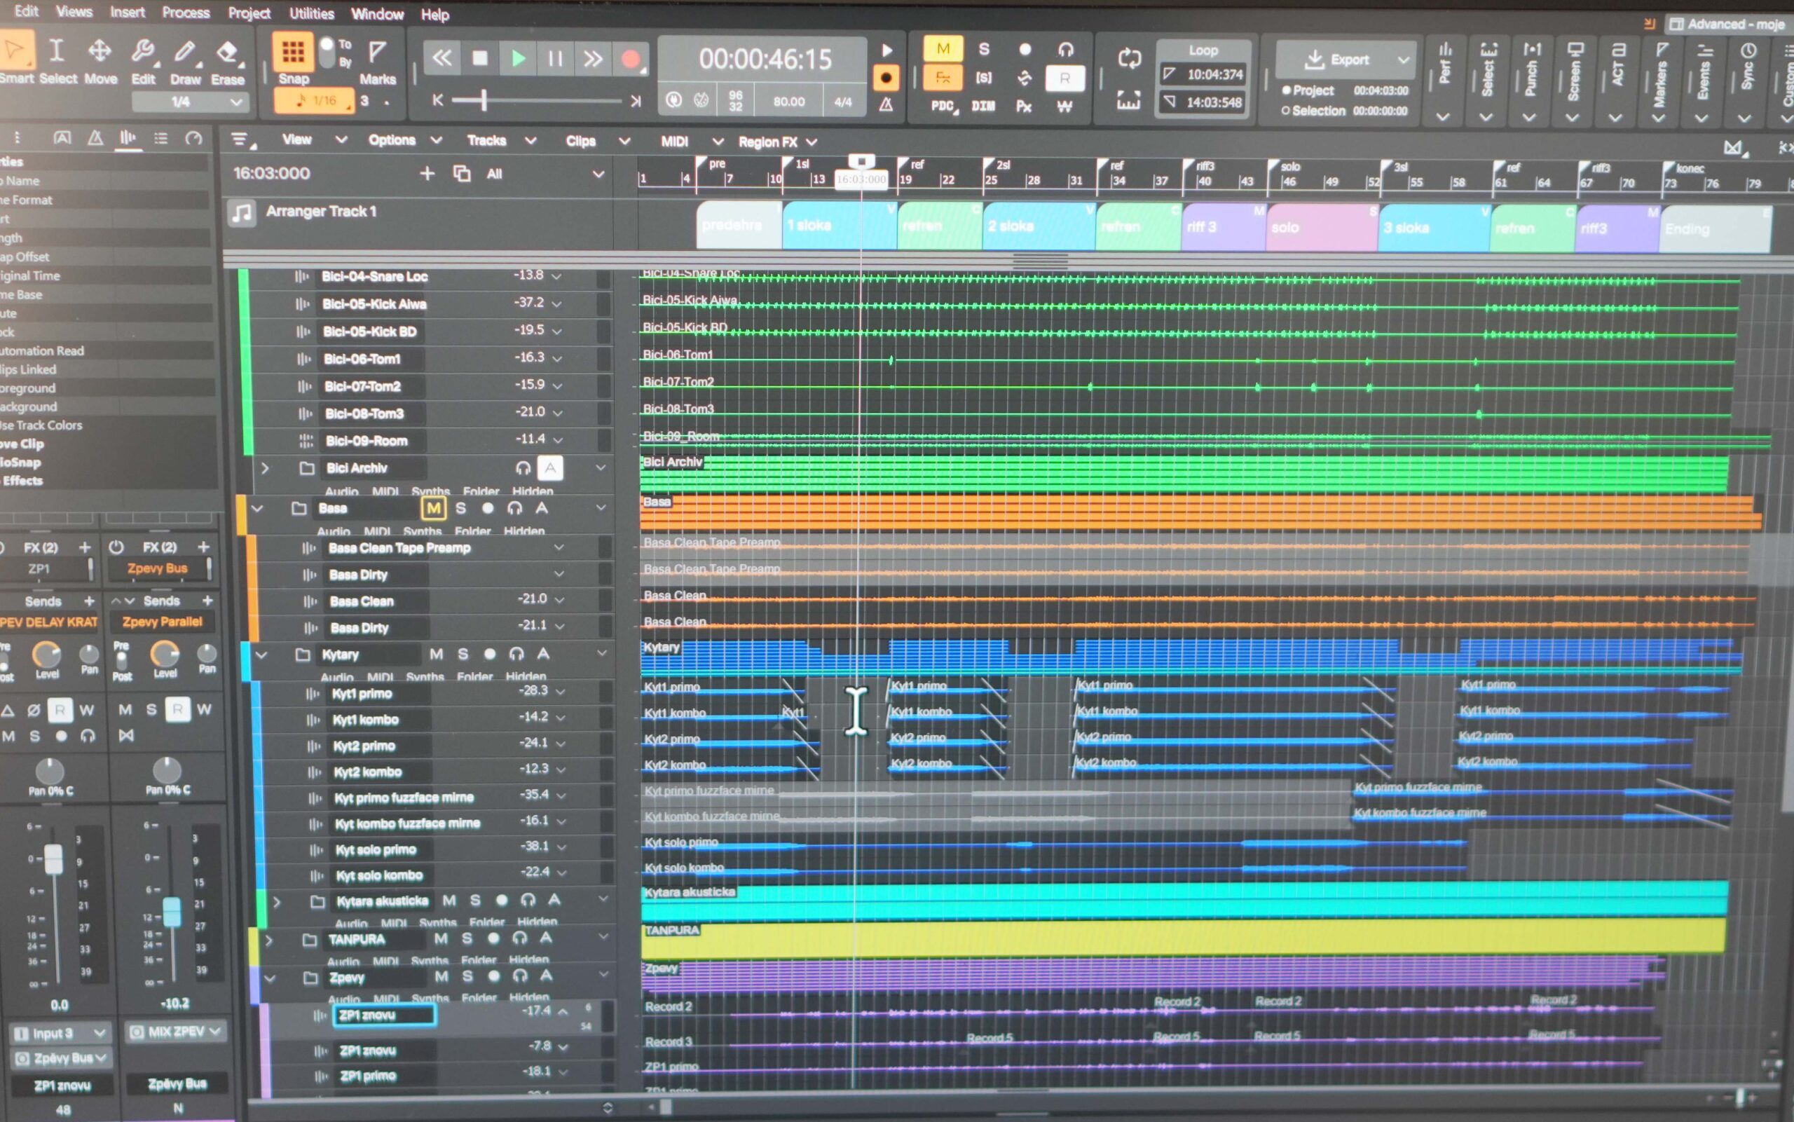This screenshot has width=1794, height=1122.
Task: Open the Utilities menu
Action: (311, 13)
